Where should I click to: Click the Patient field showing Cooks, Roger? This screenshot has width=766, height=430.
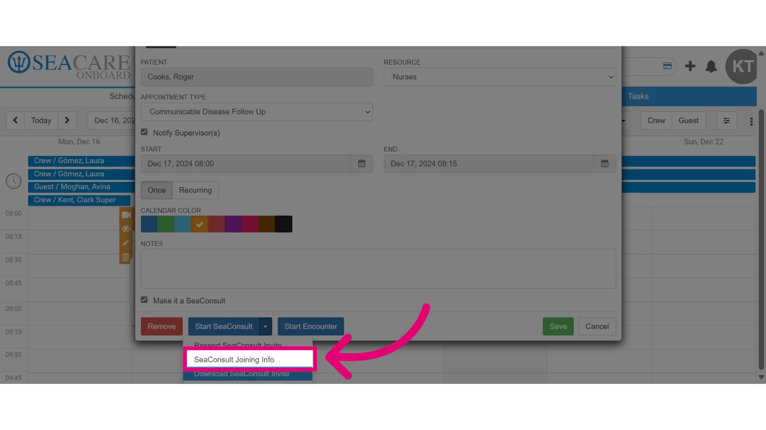(x=257, y=77)
